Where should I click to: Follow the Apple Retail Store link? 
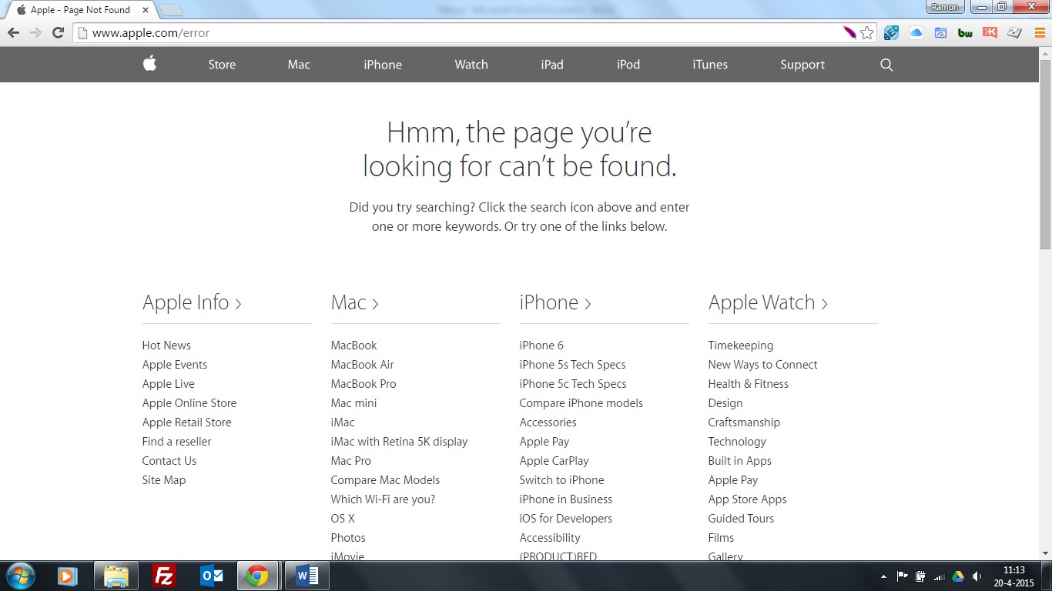(186, 422)
